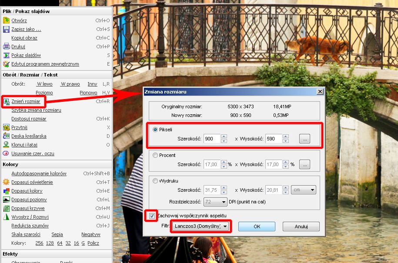The image size is (398, 263).
Task: Confirm the resize with OK
Action: point(256,226)
